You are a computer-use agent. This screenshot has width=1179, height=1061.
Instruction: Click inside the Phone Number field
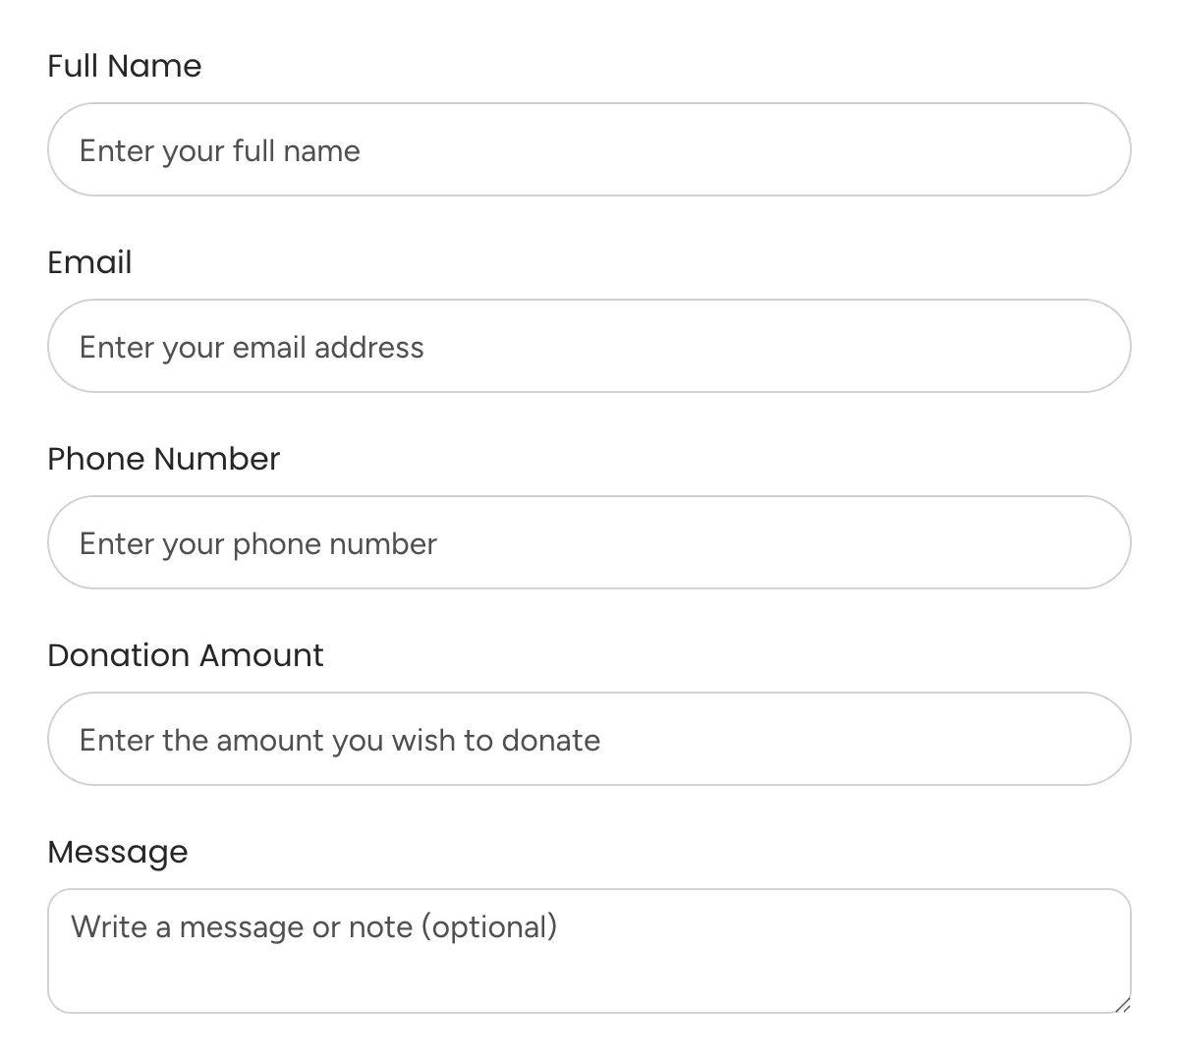coord(589,542)
